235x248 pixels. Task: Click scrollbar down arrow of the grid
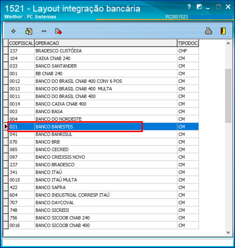[228, 232]
